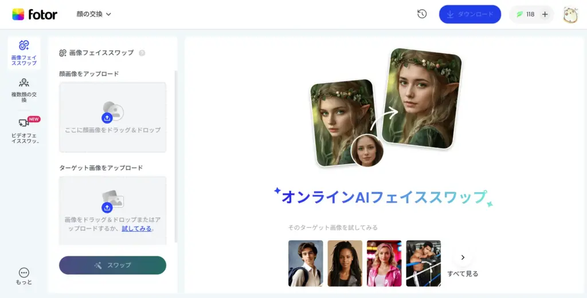Click the そのターゲット画像を試してみる label
This screenshot has width=587, height=298.
click(x=333, y=228)
